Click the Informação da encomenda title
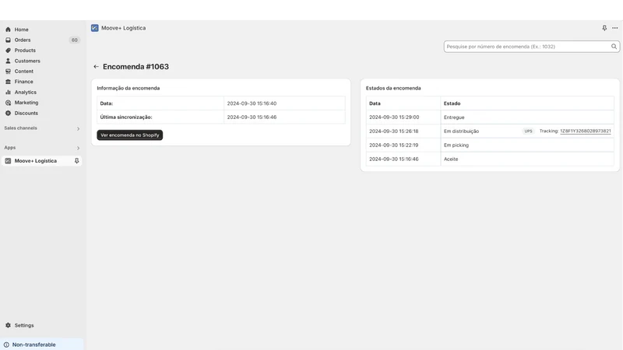623x350 pixels. tap(128, 88)
